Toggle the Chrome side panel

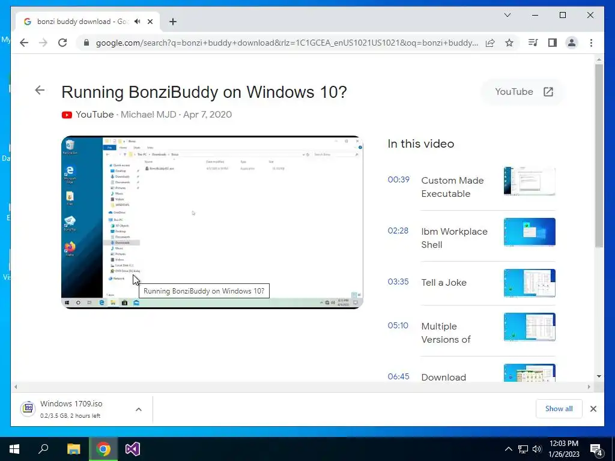553,43
